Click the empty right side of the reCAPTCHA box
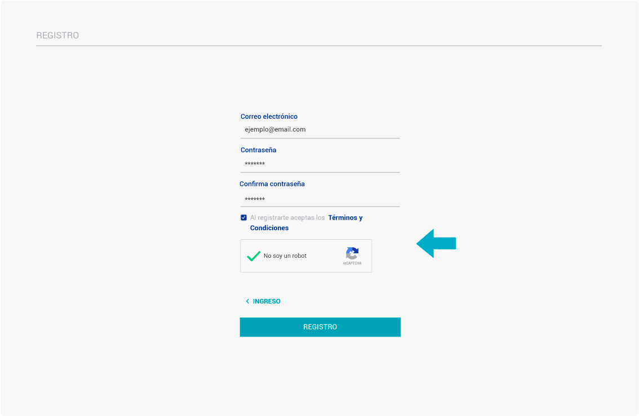The height and width of the screenshot is (416, 639). [325, 256]
